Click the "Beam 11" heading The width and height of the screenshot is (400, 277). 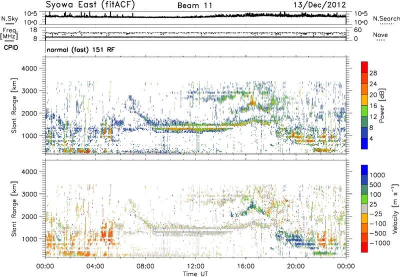(195, 5)
